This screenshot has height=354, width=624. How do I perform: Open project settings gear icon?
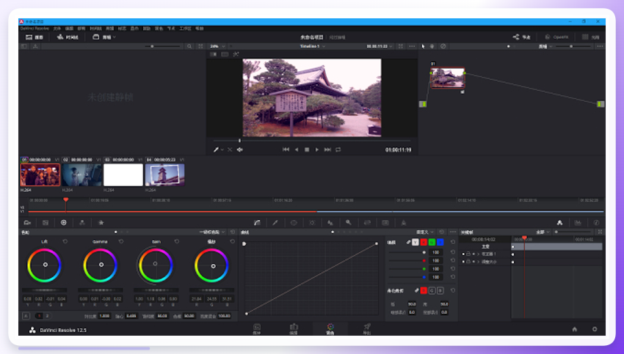[595, 329]
